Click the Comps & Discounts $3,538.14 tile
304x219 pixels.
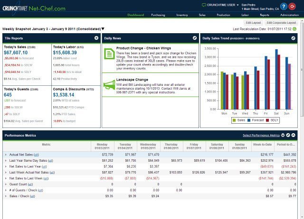click(76, 107)
